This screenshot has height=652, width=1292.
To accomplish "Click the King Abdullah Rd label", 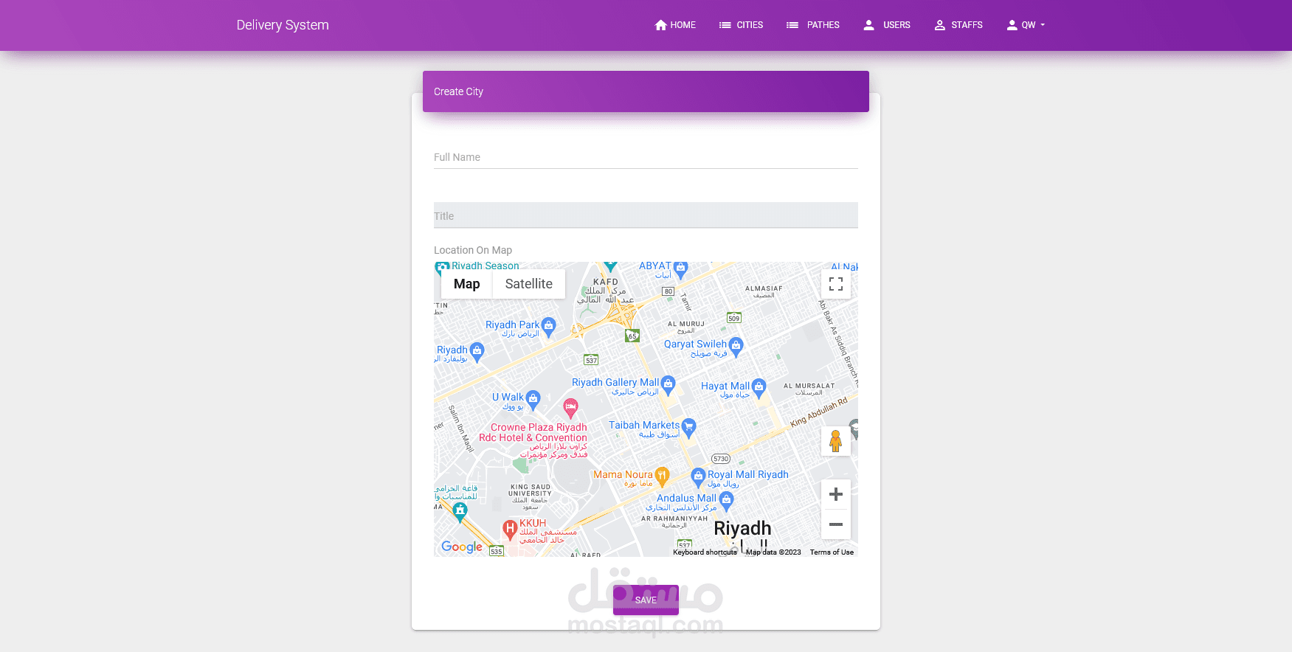I will pyautogui.click(x=819, y=413).
